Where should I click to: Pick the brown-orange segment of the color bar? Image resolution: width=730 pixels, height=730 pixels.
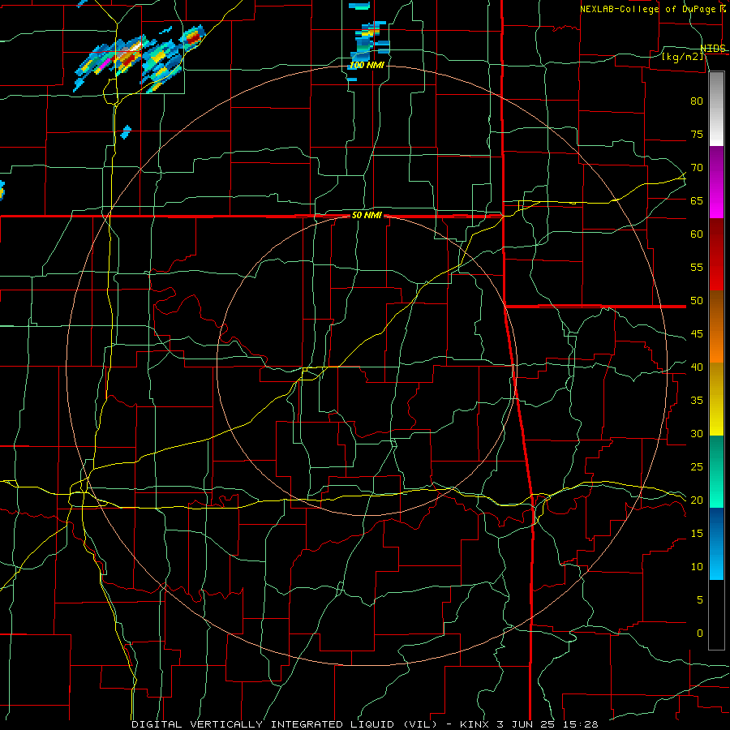coord(716,326)
